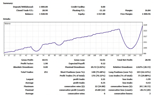Image resolution: width=156 pixels, height=95 pixels.
Task: Click the x-axis label 126
Action: [72, 56]
